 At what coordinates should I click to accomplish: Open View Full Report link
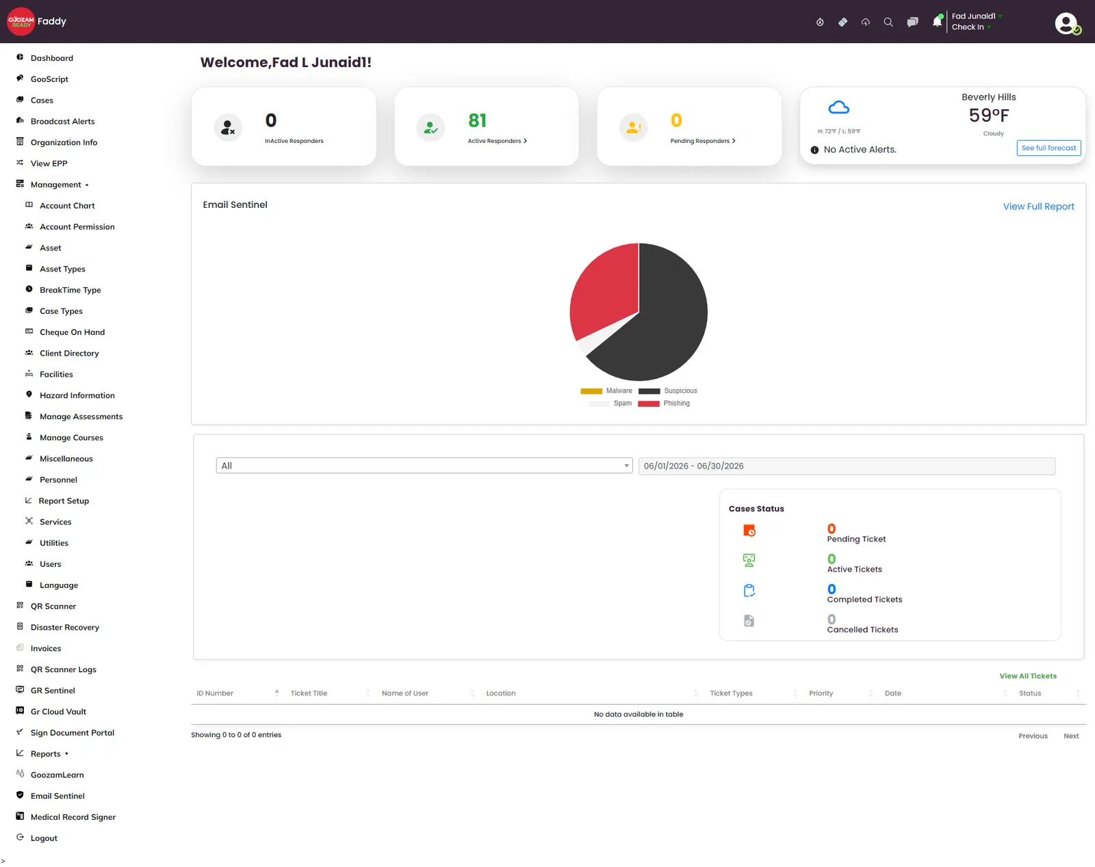(x=1038, y=206)
